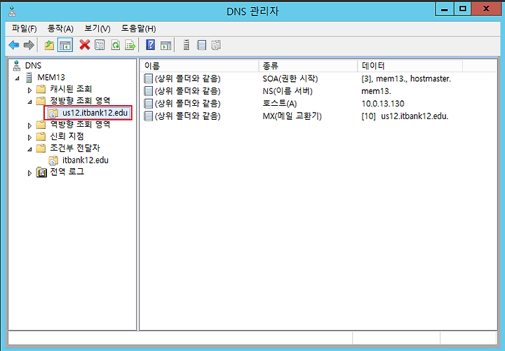Close the DNS 관리자 window
Image resolution: width=505 pixels, height=351 pixels.
pos(486,8)
